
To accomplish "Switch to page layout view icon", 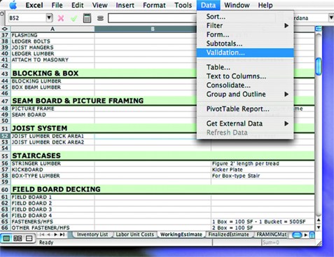I will 18,238.
